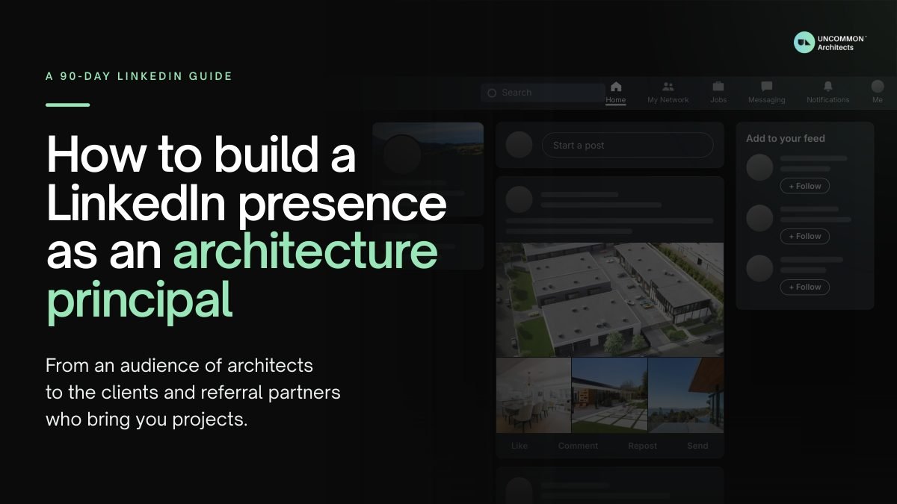
Task: Open the aerial building rendering image
Action: [x=610, y=299]
